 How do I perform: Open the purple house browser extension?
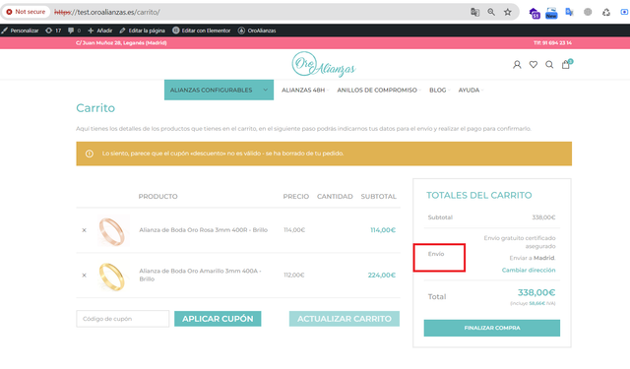[534, 13]
